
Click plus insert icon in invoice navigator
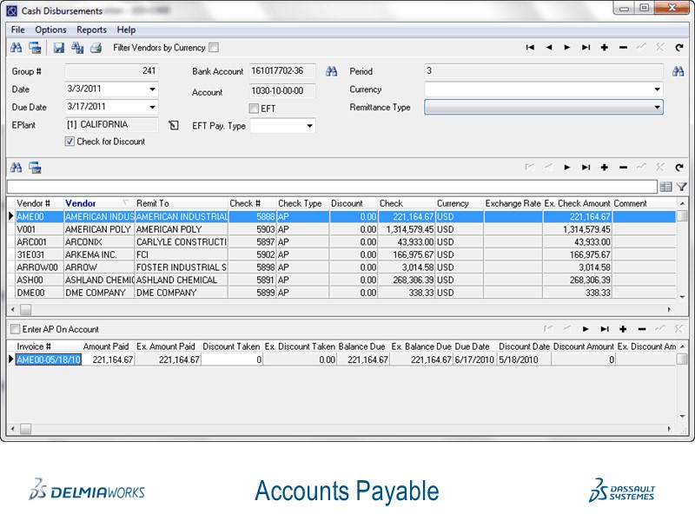623,329
